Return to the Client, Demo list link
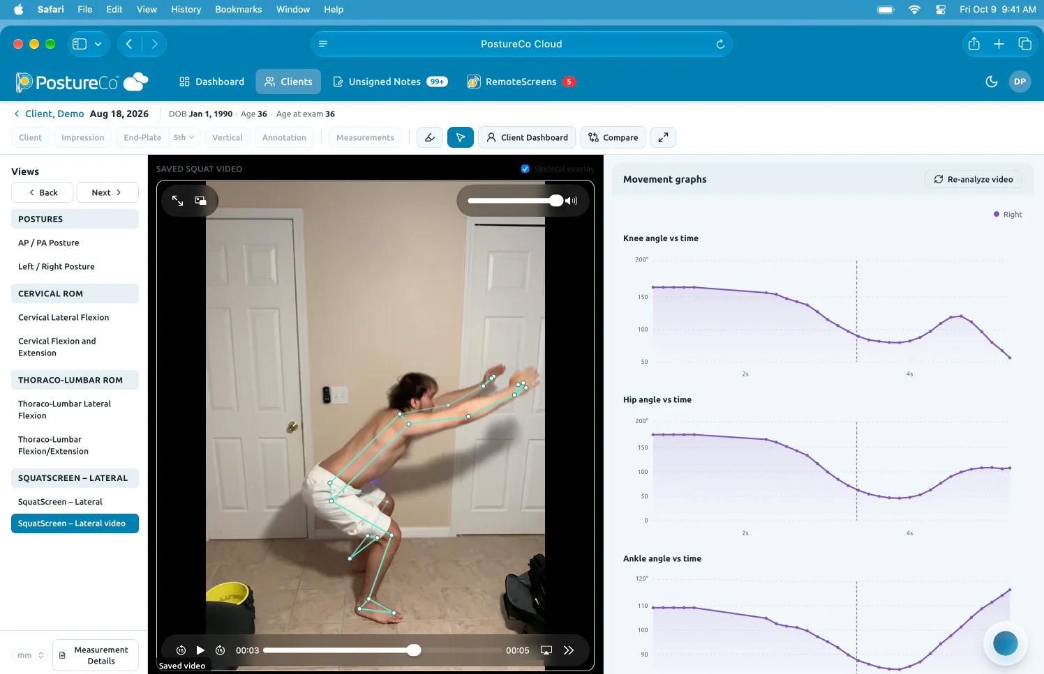This screenshot has height=674, width=1044. tap(49, 114)
